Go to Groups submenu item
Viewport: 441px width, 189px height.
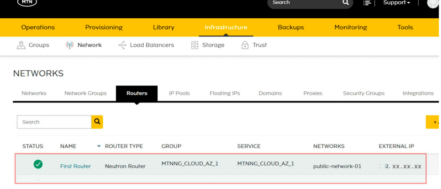point(39,45)
